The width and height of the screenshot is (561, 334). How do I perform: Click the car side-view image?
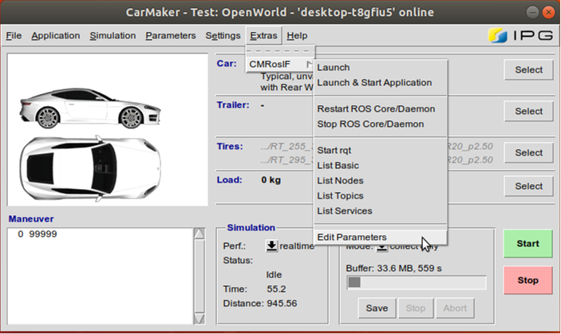click(x=90, y=108)
